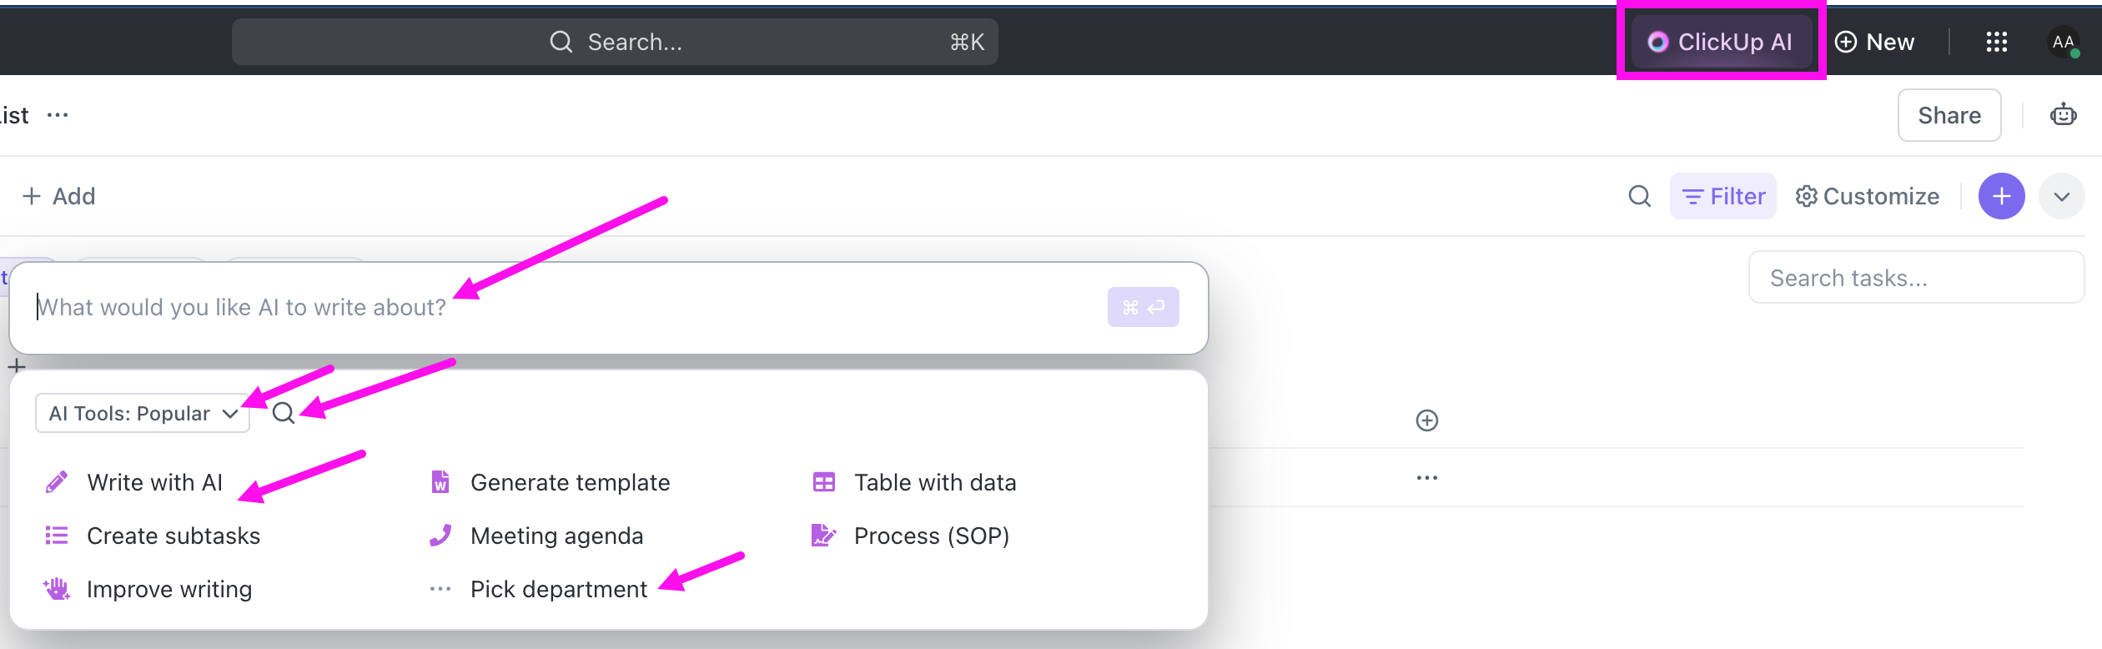The height and width of the screenshot is (649, 2102).
Task: Open Create subtasks tool
Action: click(173, 535)
